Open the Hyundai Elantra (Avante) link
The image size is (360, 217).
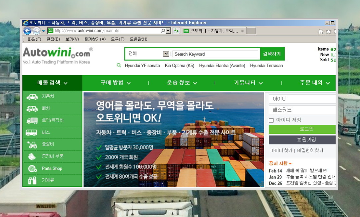(222, 66)
